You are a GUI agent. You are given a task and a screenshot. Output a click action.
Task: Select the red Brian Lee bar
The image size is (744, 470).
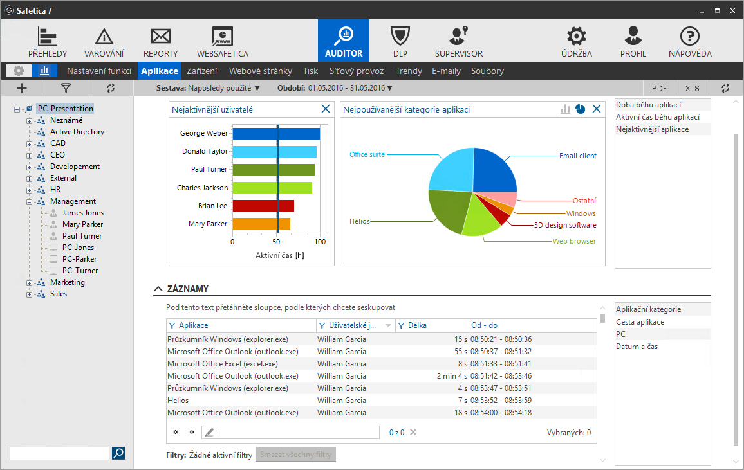tap(263, 206)
